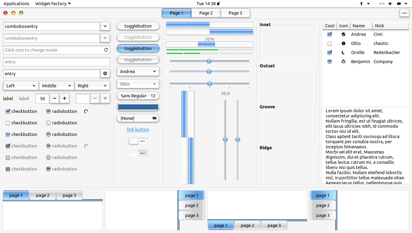The width and height of the screenshot is (412, 233).
Task: Toggle the Cool checkbox for Otto
Action: (330, 43)
